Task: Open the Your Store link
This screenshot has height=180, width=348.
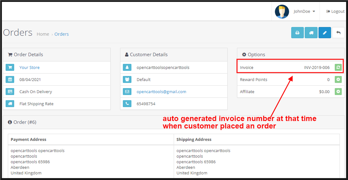Action: point(29,67)
